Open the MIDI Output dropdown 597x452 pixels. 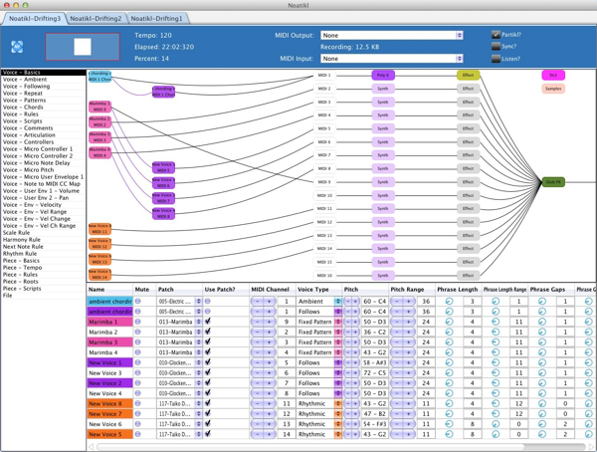tap(392, 36)
